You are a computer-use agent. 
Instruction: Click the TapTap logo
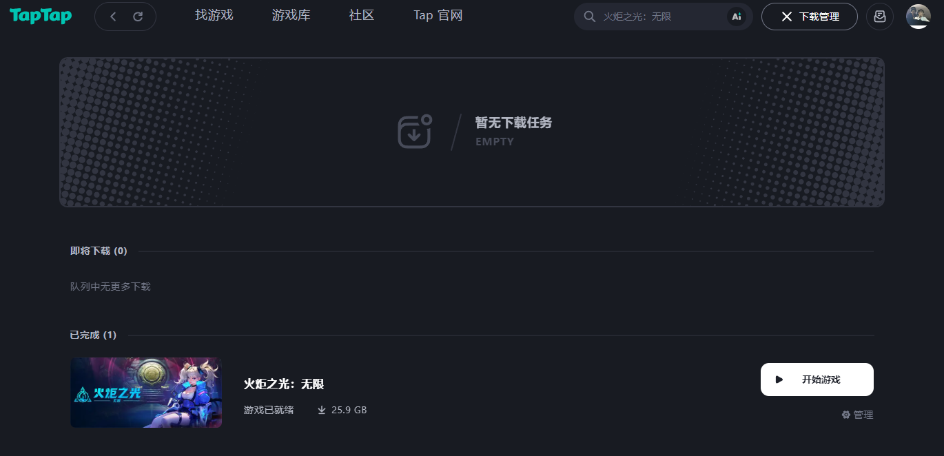click(x=41, y=16)
